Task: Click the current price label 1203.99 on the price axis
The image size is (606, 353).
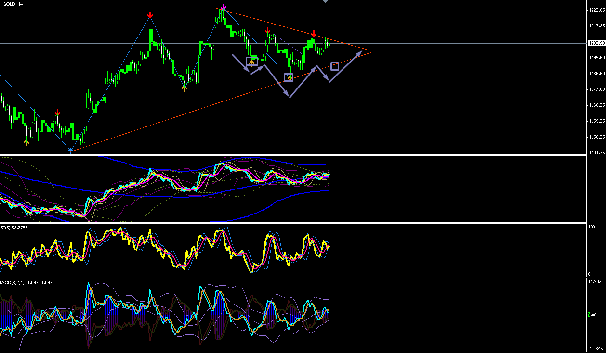Action: pos(596,43)
